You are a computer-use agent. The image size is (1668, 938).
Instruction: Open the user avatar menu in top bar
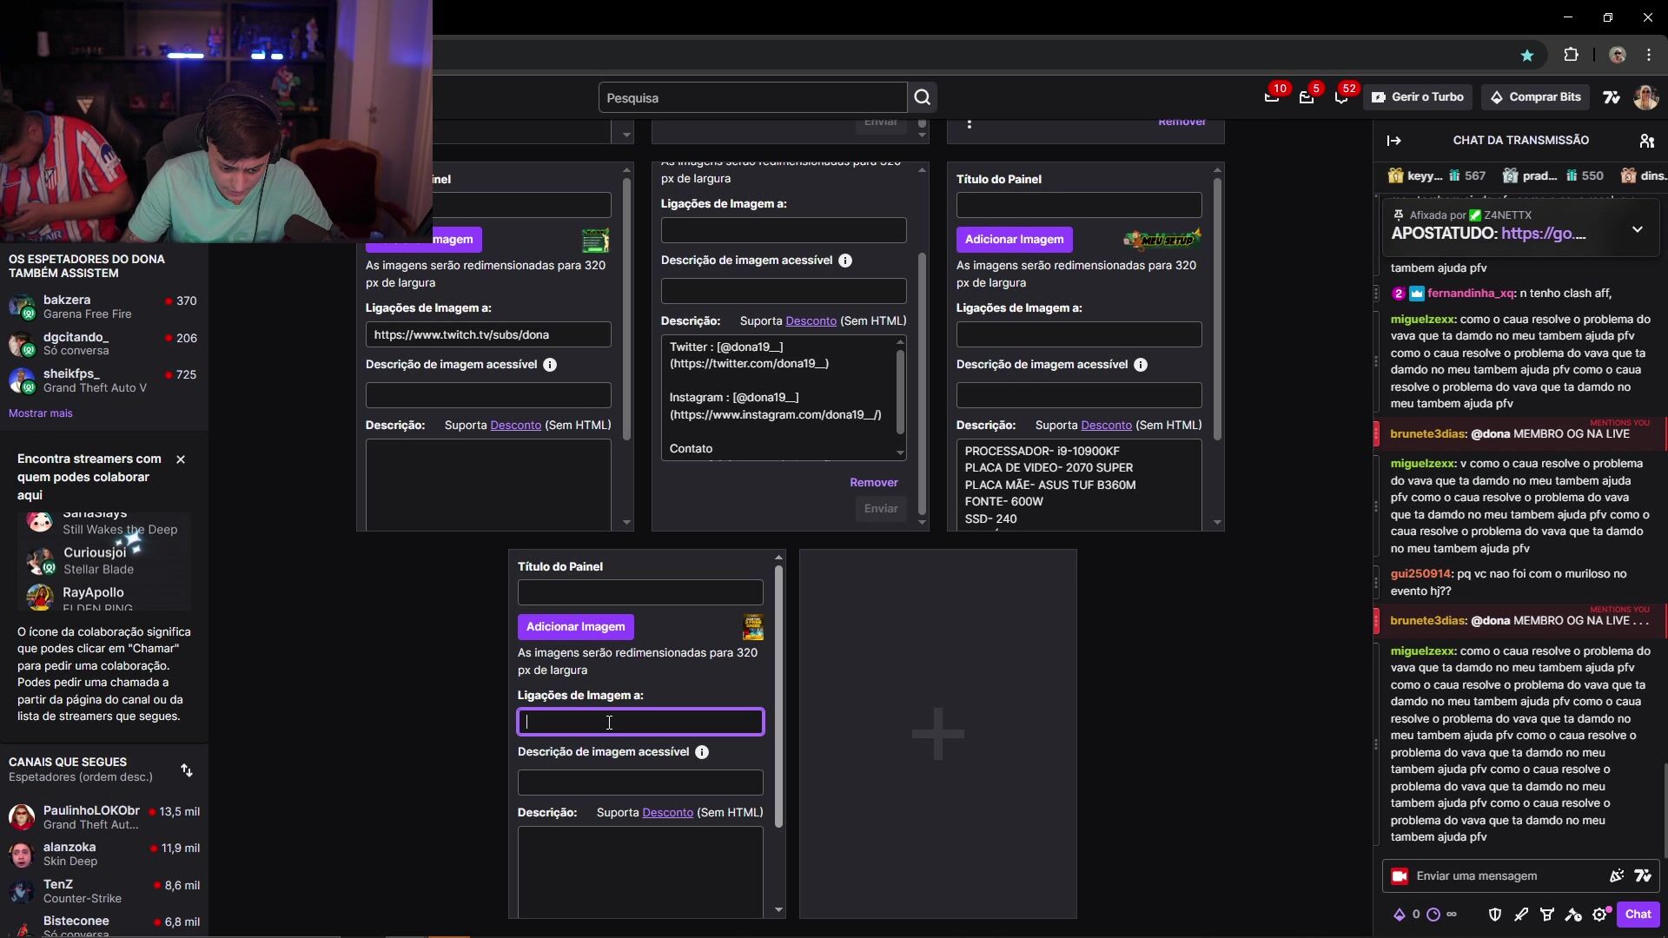pyautogui.click(x=1645, y=97)
